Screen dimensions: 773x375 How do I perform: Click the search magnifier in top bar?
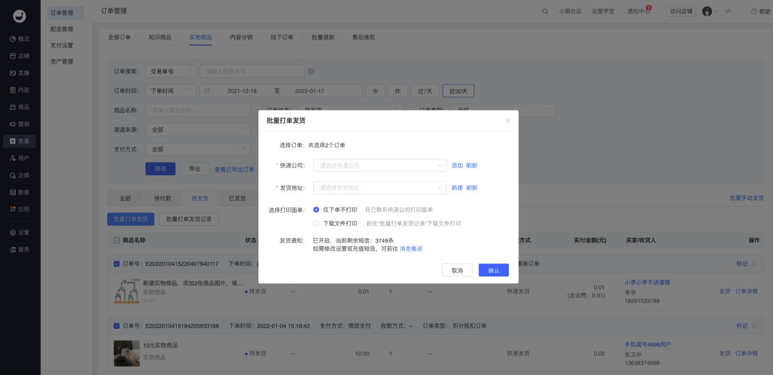[545, 11]
